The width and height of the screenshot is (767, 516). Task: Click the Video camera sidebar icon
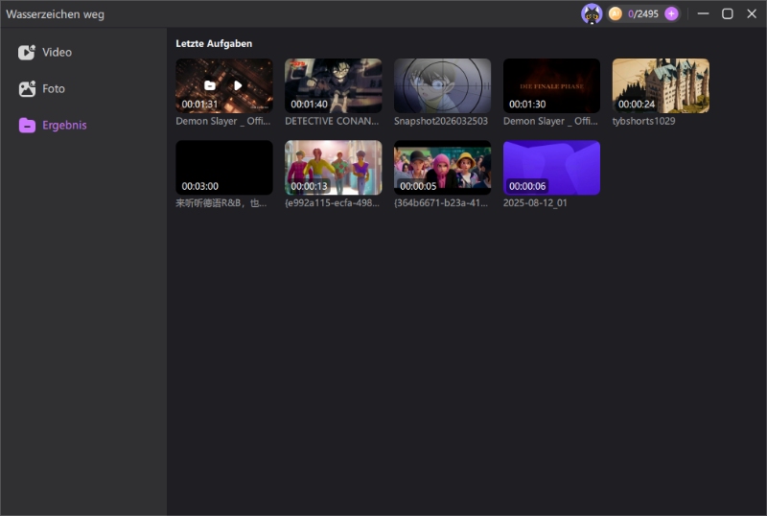[27, 53]
